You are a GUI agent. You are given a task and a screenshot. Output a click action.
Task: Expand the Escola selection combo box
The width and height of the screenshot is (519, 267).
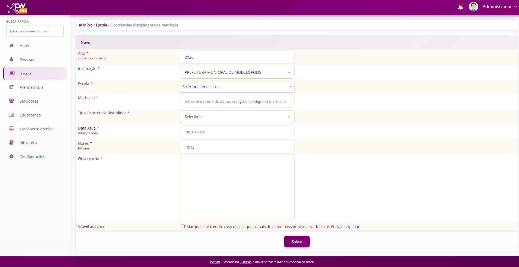point(237,87)
